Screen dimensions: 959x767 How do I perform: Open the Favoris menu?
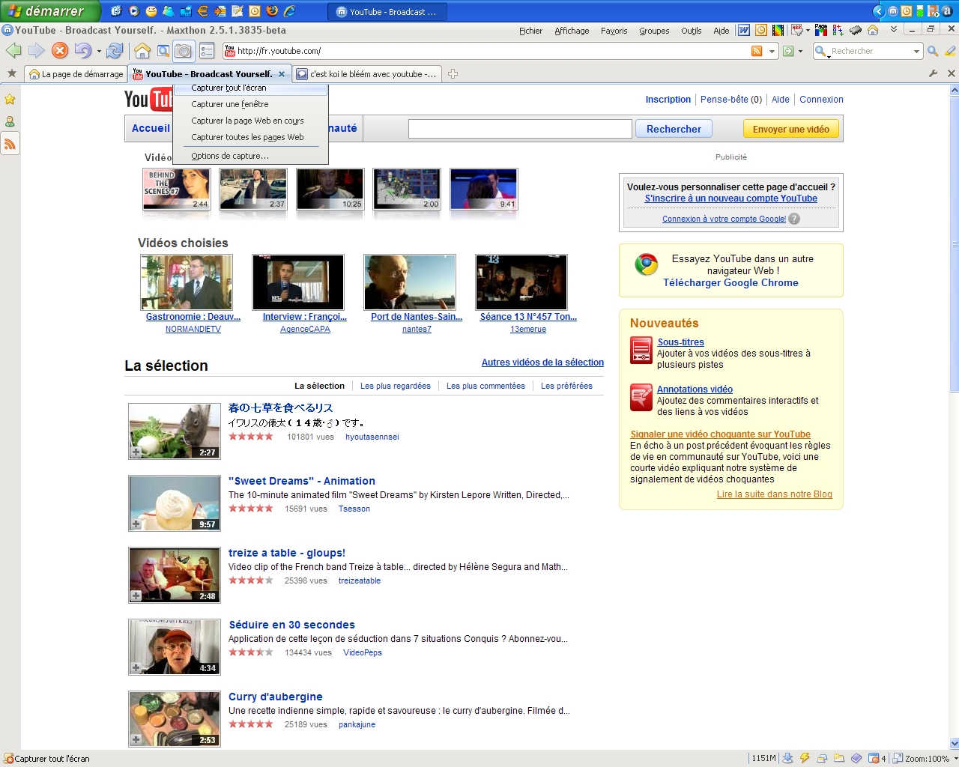pyautogui.click(x=614, y=31)
